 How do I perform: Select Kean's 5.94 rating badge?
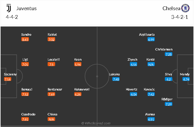point(78,64)
